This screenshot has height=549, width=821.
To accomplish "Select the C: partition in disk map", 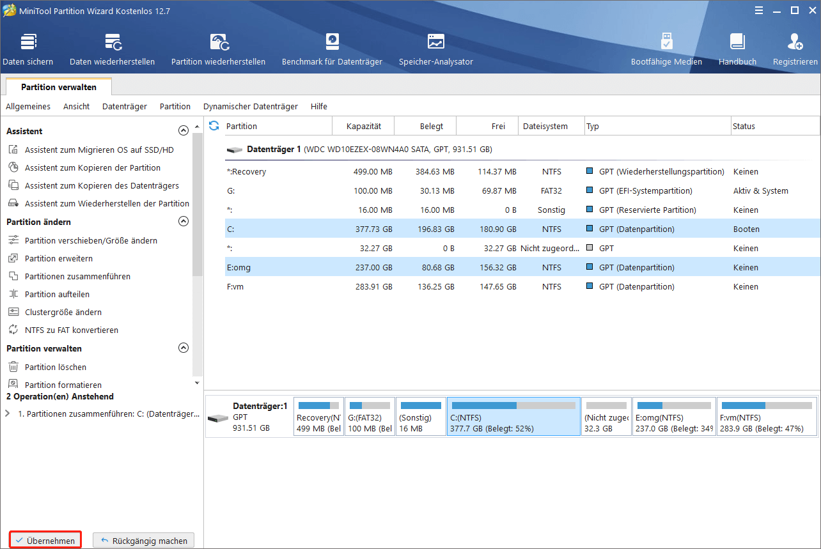I will pos(513,416).
